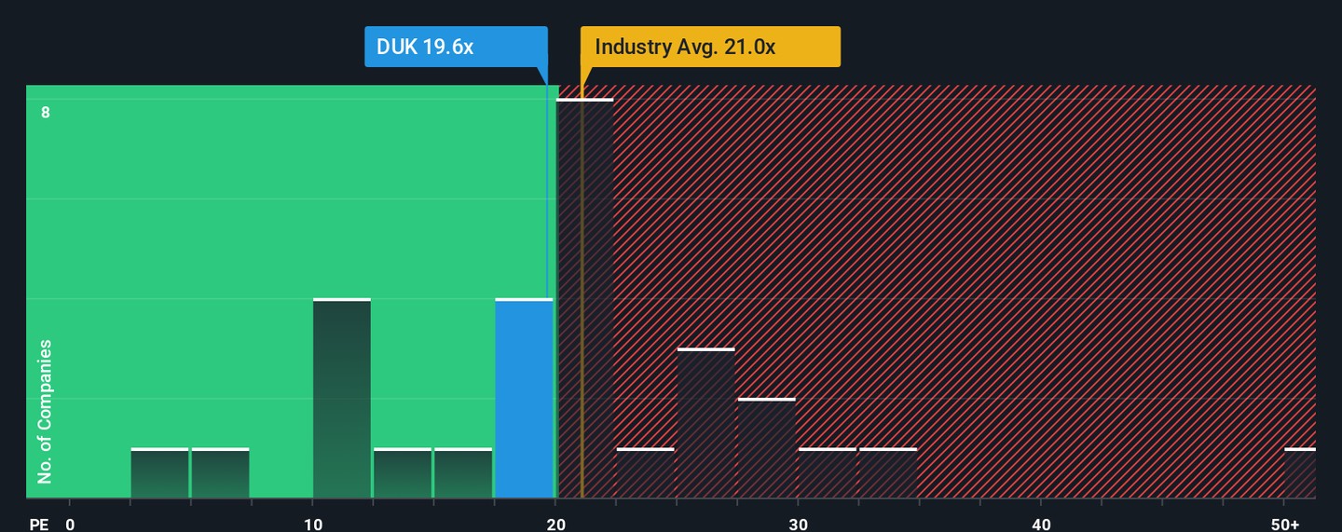Click the x-axis label 20
This screenshot has width=1342, height=532.
point(555,524)
